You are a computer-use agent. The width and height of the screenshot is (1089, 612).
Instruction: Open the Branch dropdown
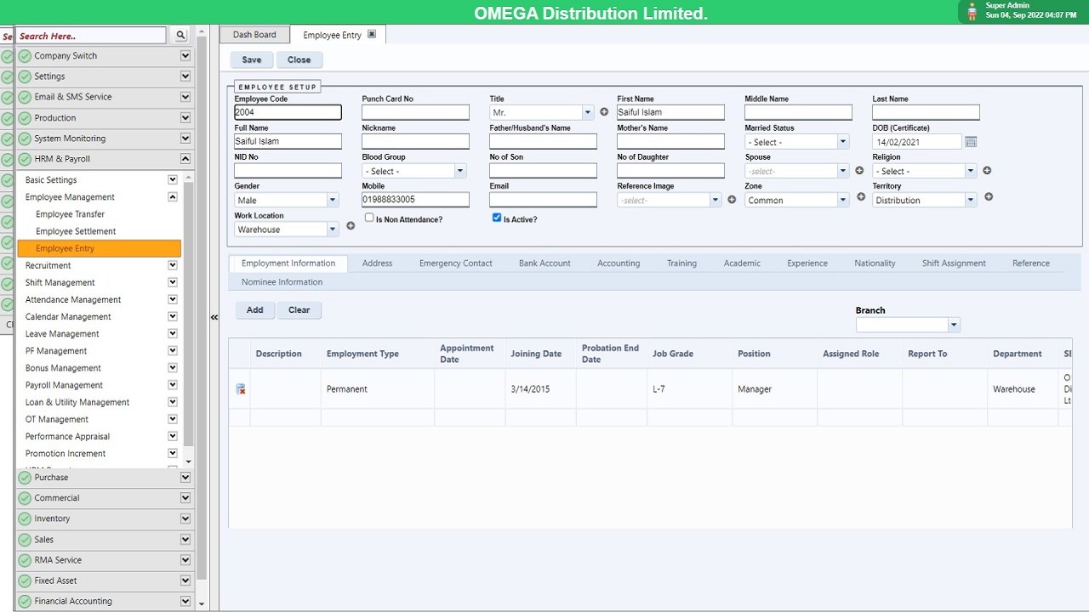click(x=954, y=325)
